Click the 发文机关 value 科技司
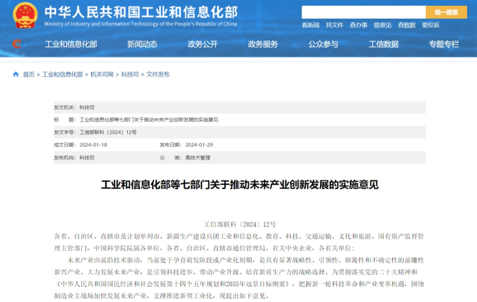 click(87, 107)
